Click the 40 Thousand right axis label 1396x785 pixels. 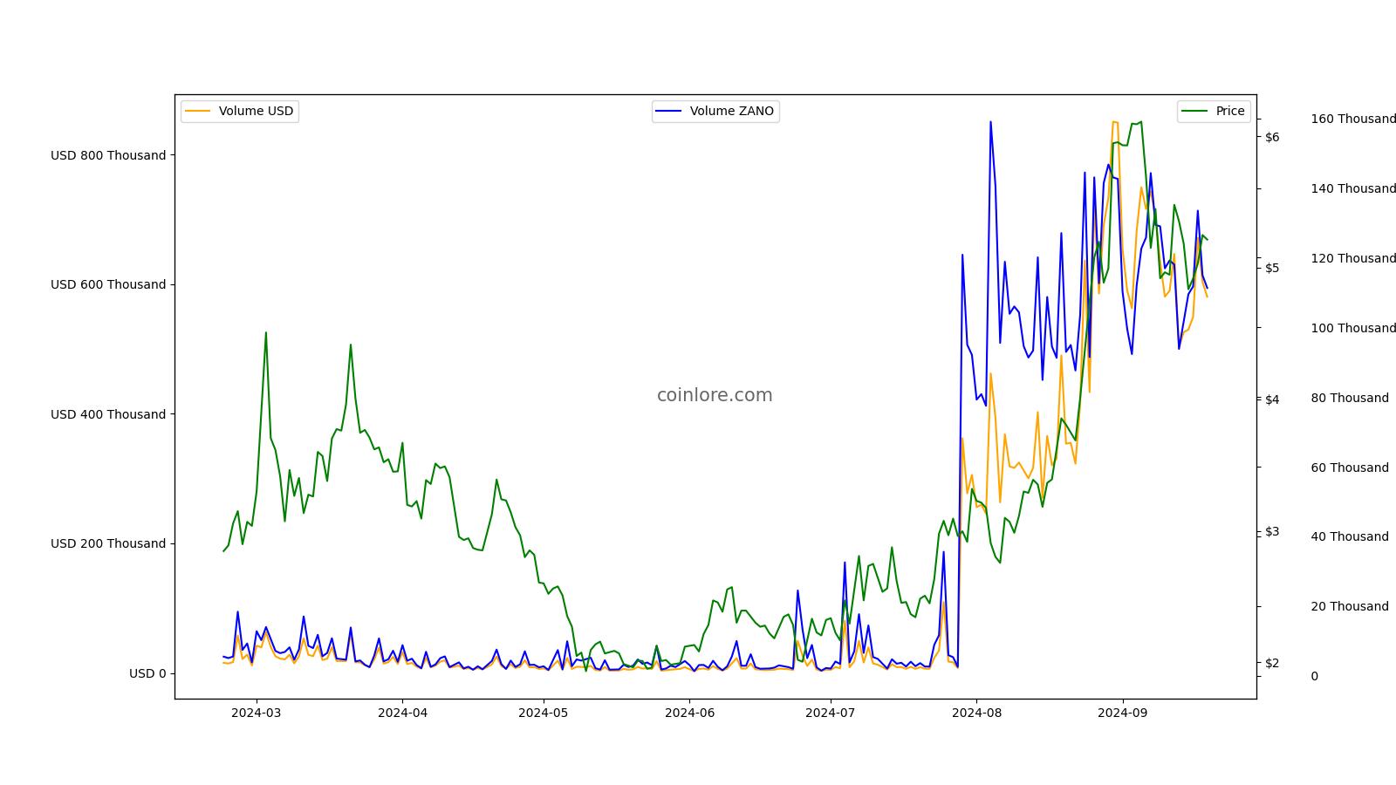coord(1350,536)
